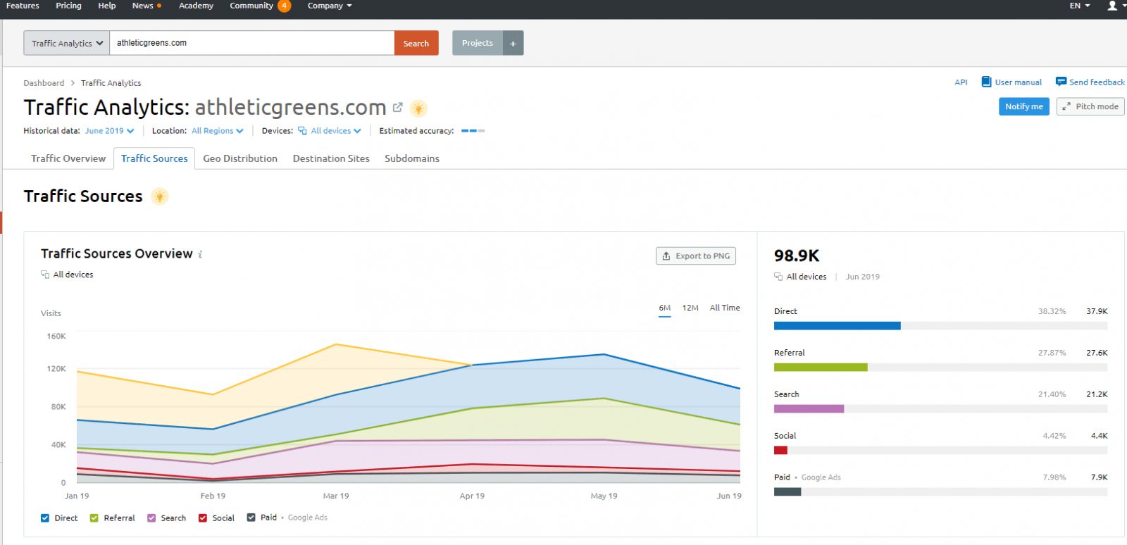Screen dimensions: 1127x545
Task: Click the devices icon beside All devices filter
Action: point(302,131)
